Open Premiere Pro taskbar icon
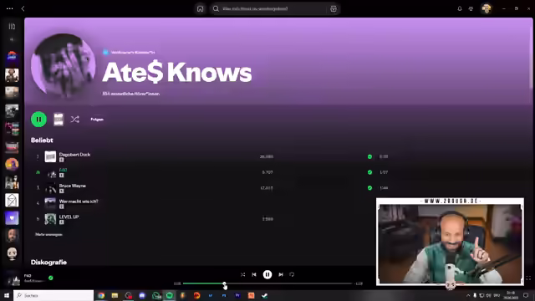This screenshot has width=535, height=301. [237, 295]
